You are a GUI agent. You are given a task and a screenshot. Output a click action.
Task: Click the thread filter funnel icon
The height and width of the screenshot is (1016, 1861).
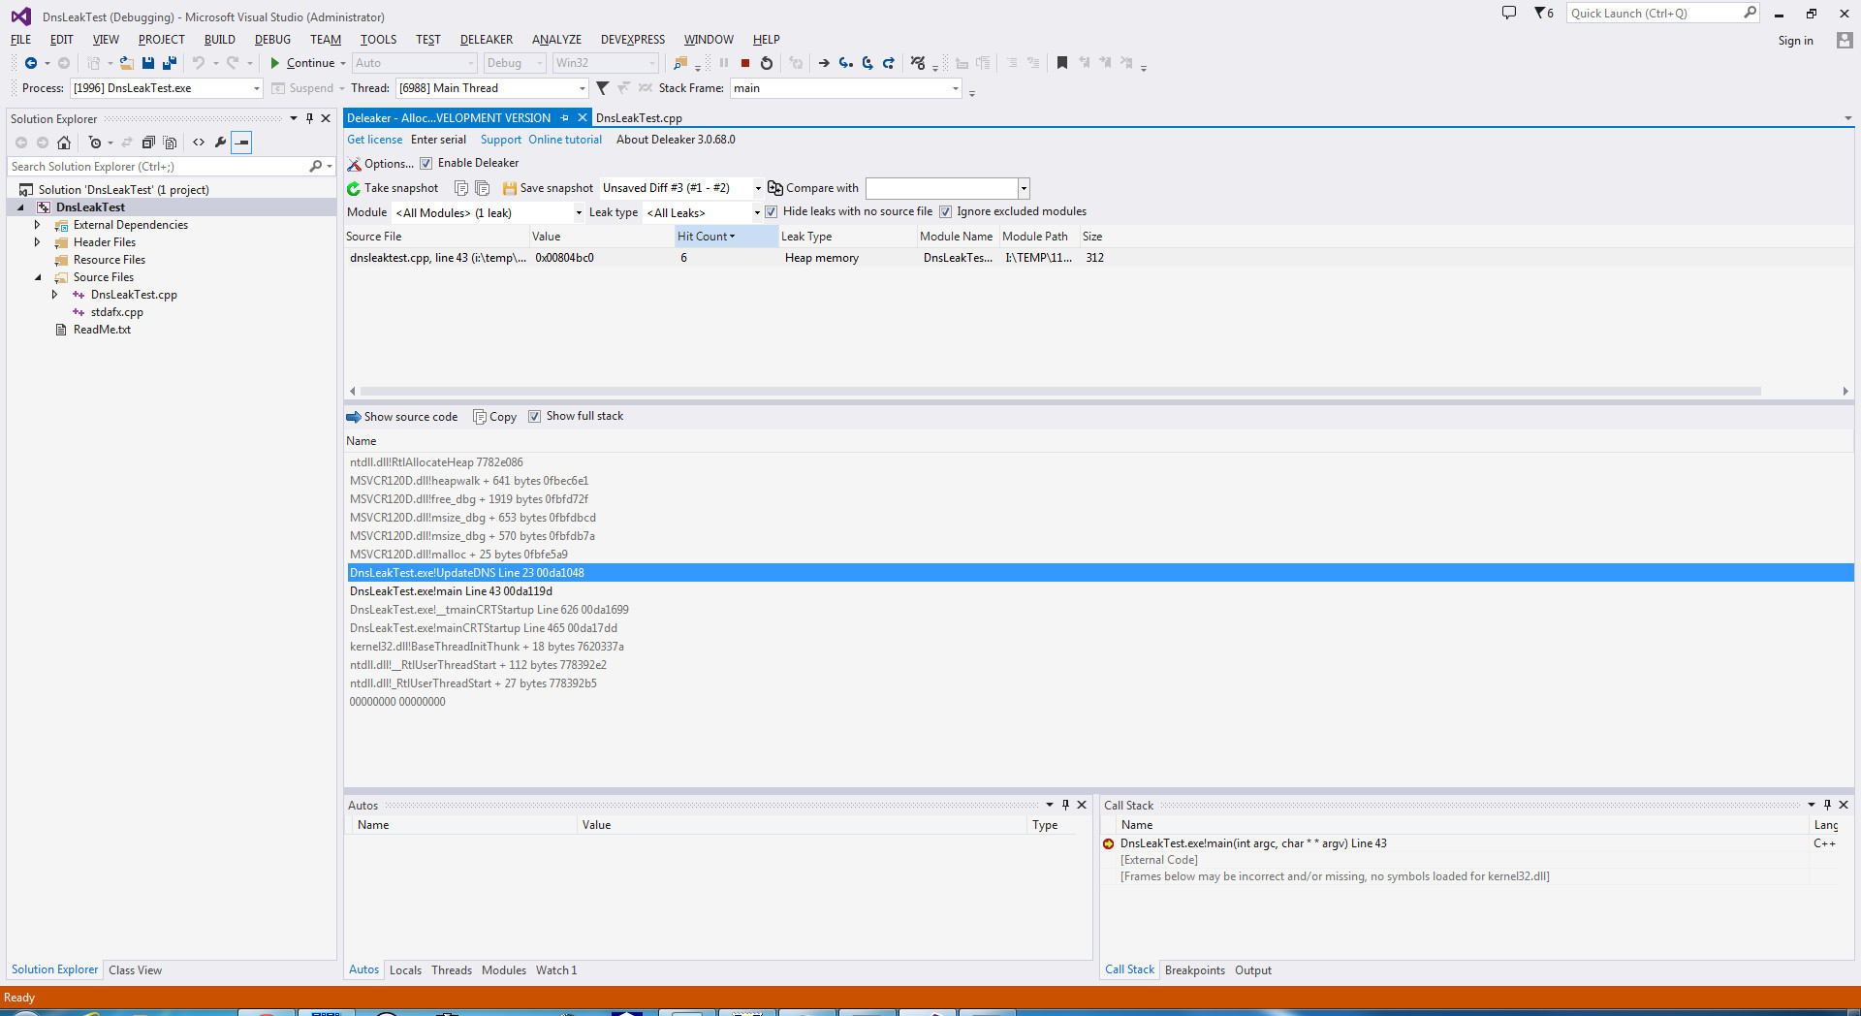[602, 88]
